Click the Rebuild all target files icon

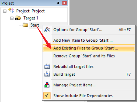tap(47, 66)
